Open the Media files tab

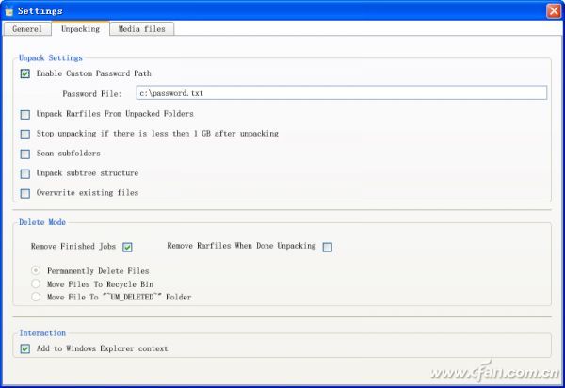pyautogui.click(x=141, y=29)
